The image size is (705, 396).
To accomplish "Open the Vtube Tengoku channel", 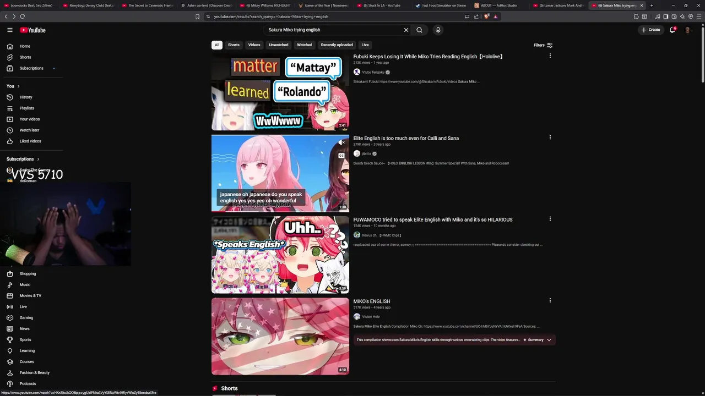I will pyautogui.click(x=373, y=72).
